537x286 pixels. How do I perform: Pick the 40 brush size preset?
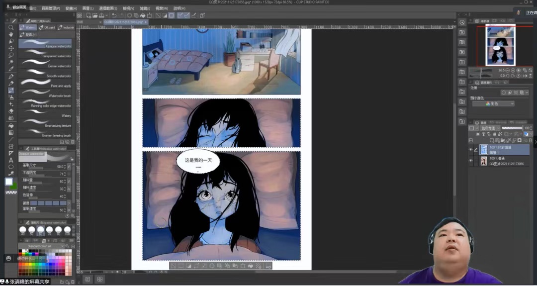pos(22,230)
